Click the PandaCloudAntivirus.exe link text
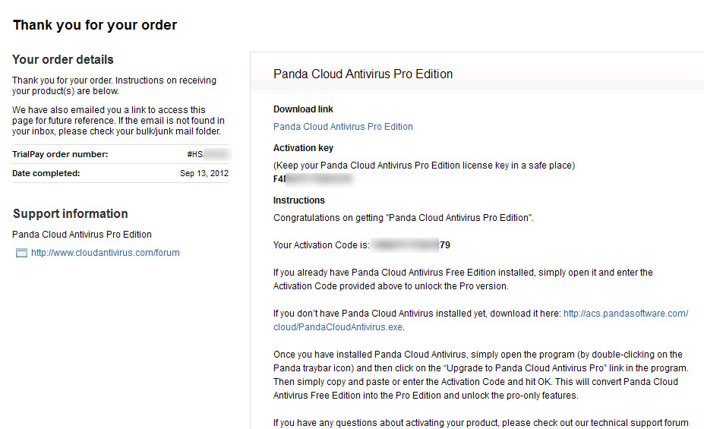 (x=338, y=327)
